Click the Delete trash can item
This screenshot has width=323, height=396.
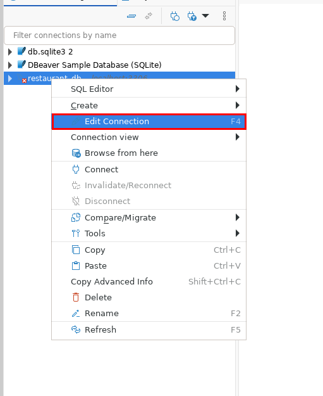pyautogui.click(x=149, y=298)
